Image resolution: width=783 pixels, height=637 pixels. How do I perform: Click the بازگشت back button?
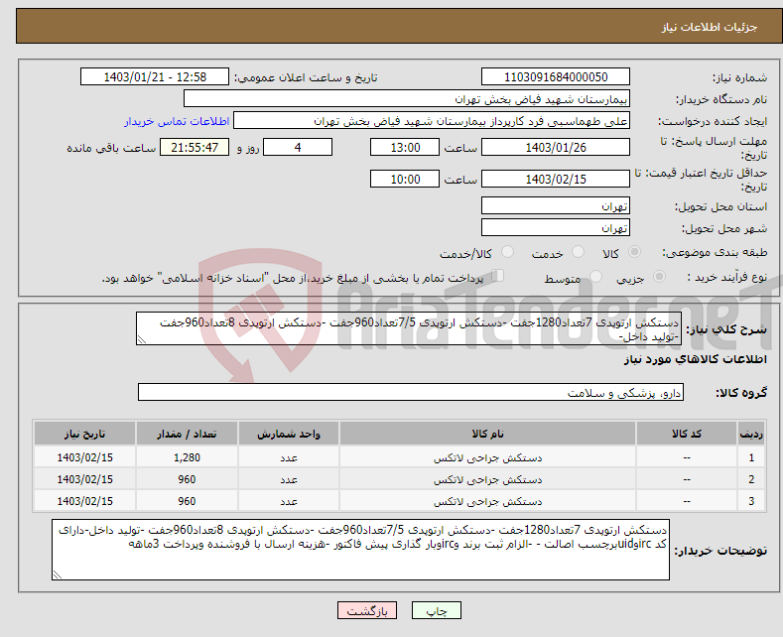367,610
